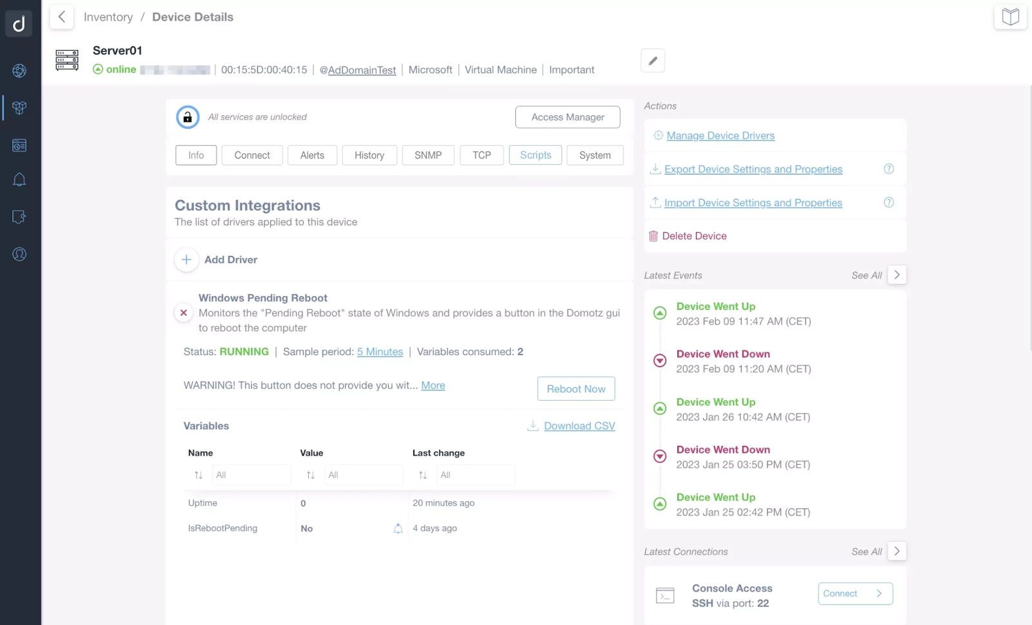Click the alert bell on the IsRebootPending row
1032x625 pixels.
398,528
